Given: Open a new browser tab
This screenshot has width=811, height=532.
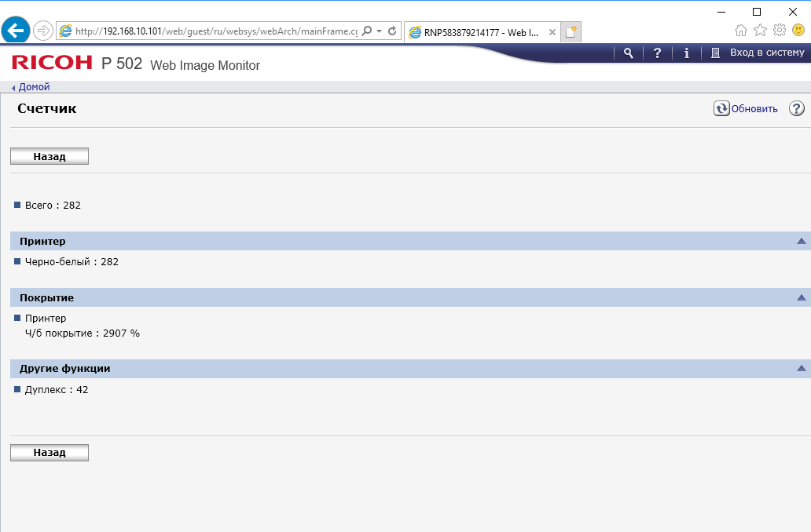Looking at the screenshot, I should [x=571, y=32].
